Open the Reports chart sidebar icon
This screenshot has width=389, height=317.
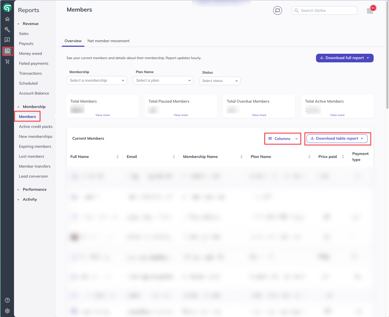(7, 51)
